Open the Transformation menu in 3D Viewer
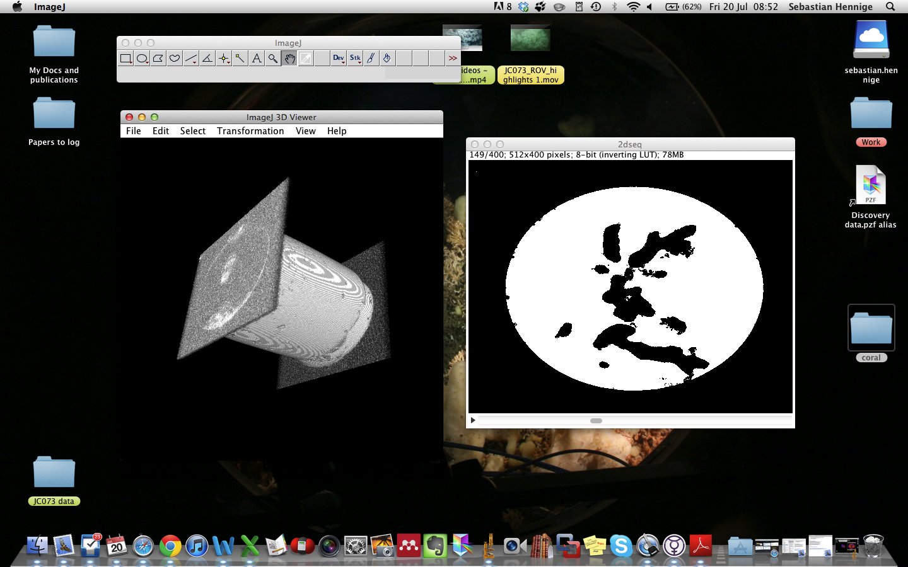This screenshot has width=908, height=567. click(x=250, y=131)
